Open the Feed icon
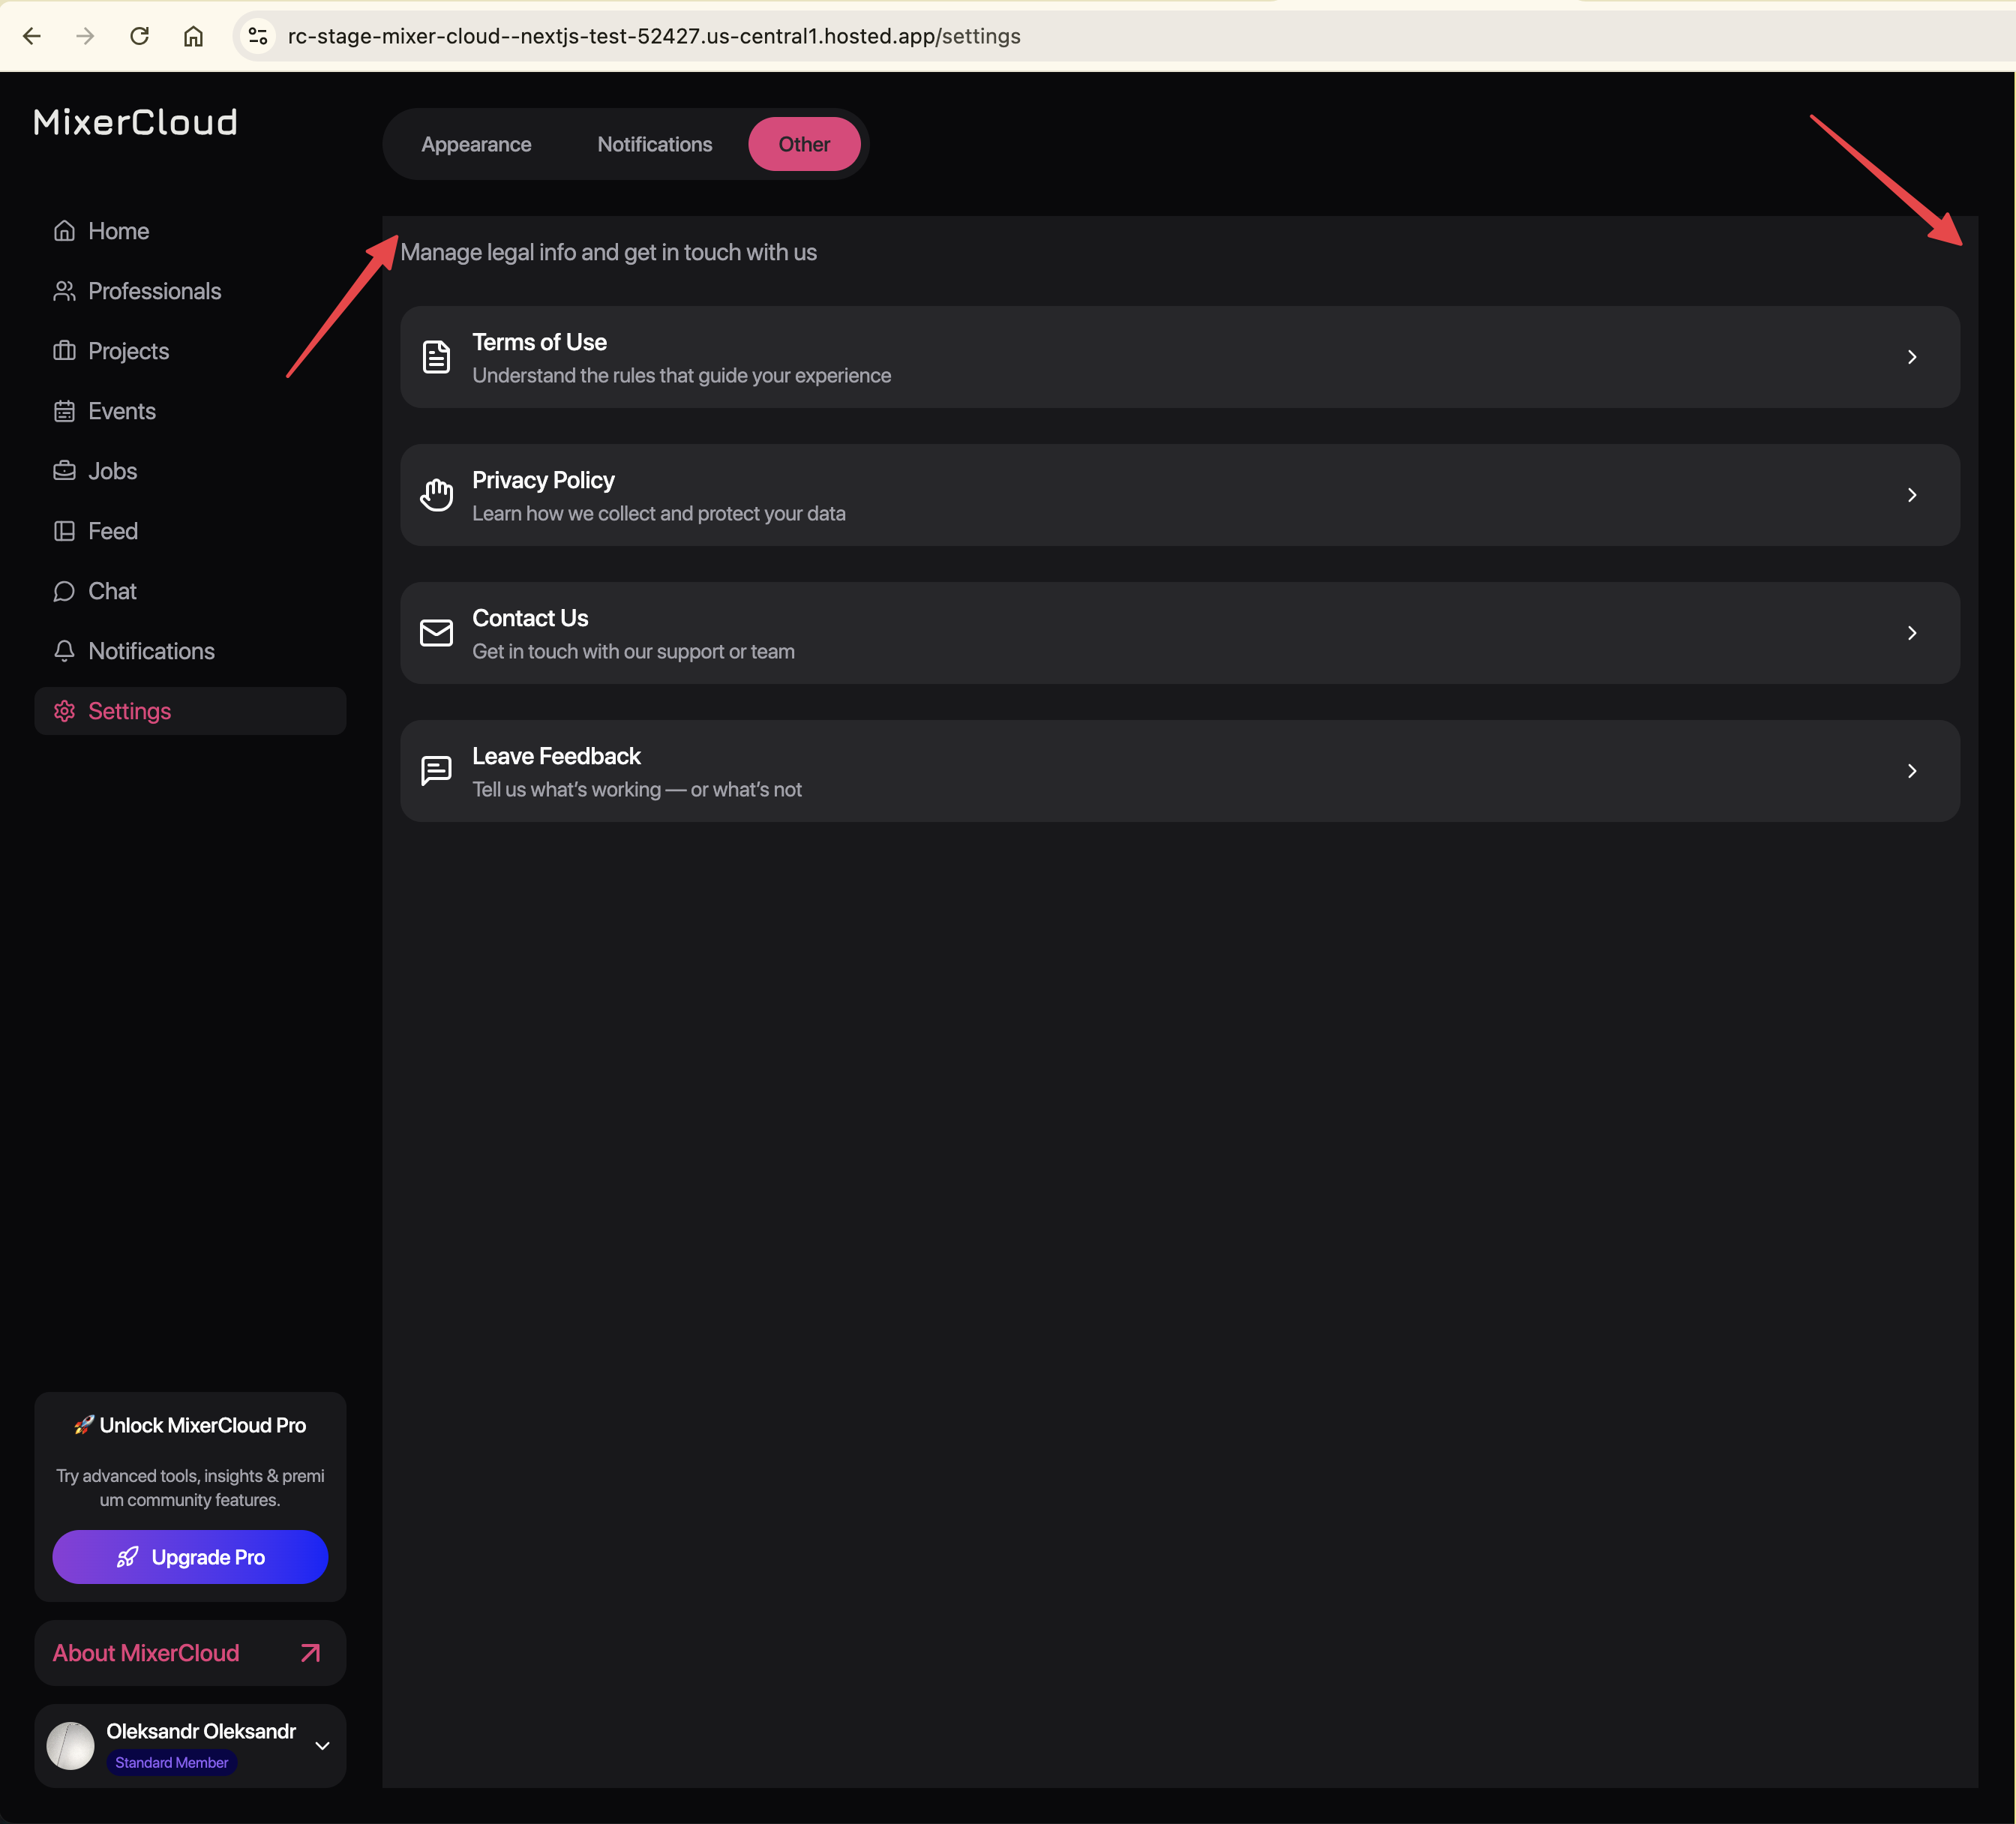Viewport: 2016px width, 1824px height. click(x=64, y=531)
